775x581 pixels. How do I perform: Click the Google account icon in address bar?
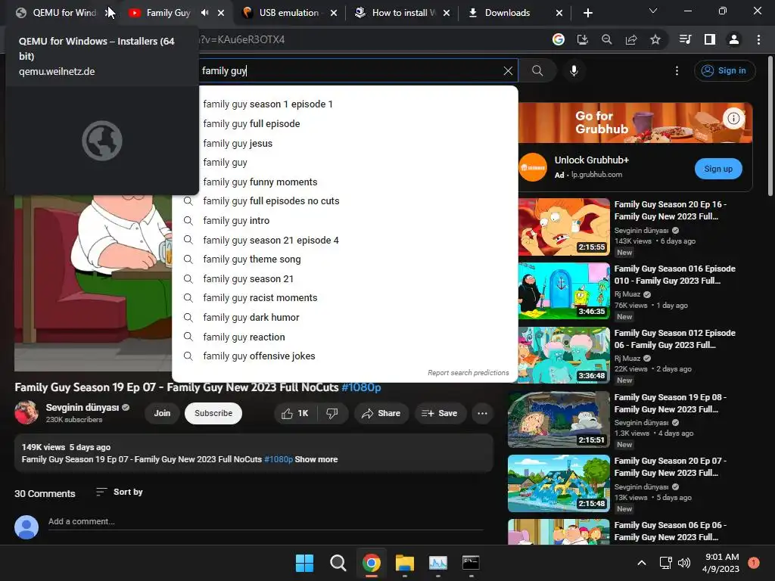559,39
